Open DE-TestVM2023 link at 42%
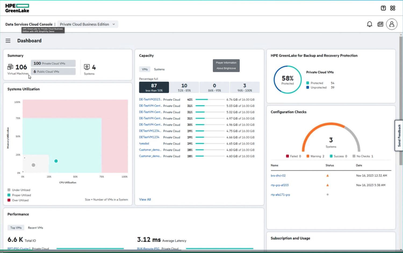Viewport: 403px width, 253px height. (x=150, y=99)
